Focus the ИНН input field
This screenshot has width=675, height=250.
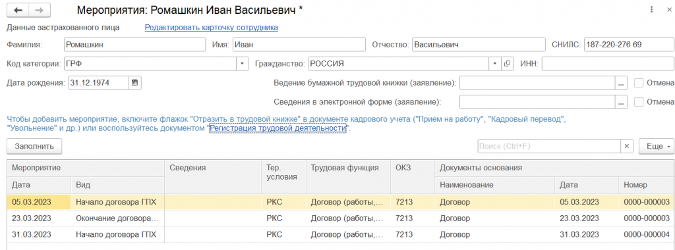[x=608, y=64]
